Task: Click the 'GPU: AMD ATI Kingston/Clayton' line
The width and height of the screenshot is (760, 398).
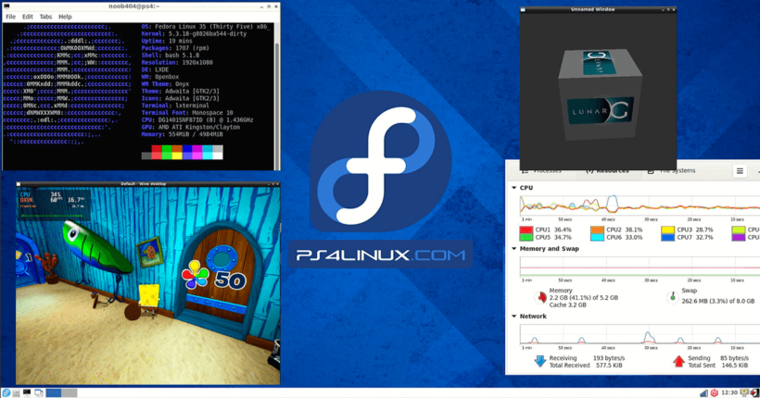Action: [x=191, y=127]
